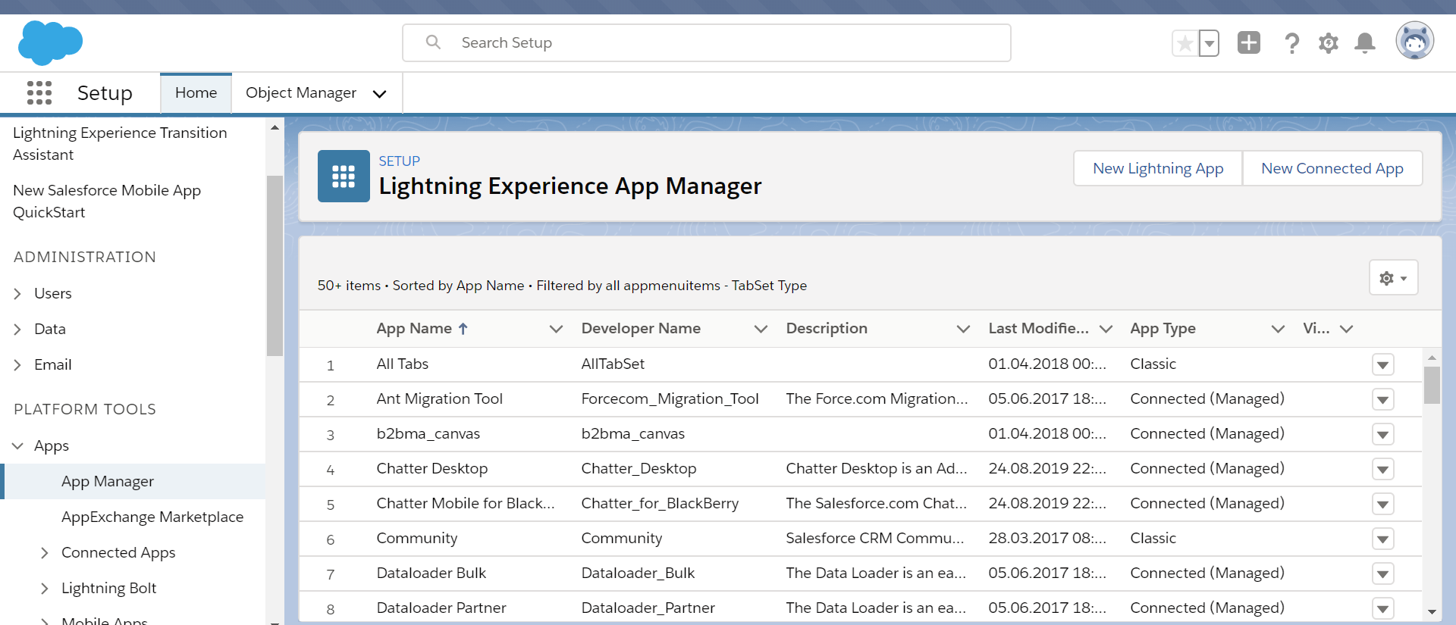Click New Connected App button
The width and height of the screenshot is (1456, 625).
(x=1332, y=168)
